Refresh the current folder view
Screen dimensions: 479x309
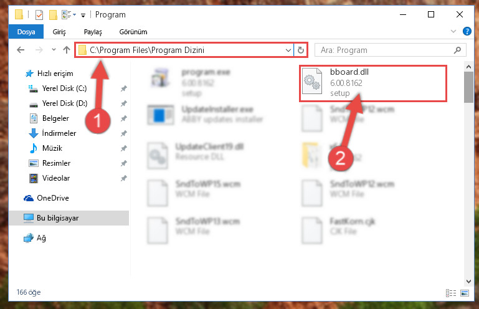click(301, 50)
